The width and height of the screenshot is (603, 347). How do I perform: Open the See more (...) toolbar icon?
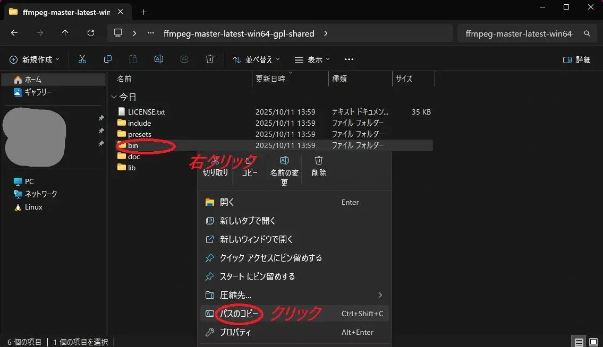pyautogui.click(x=349, y=59)
